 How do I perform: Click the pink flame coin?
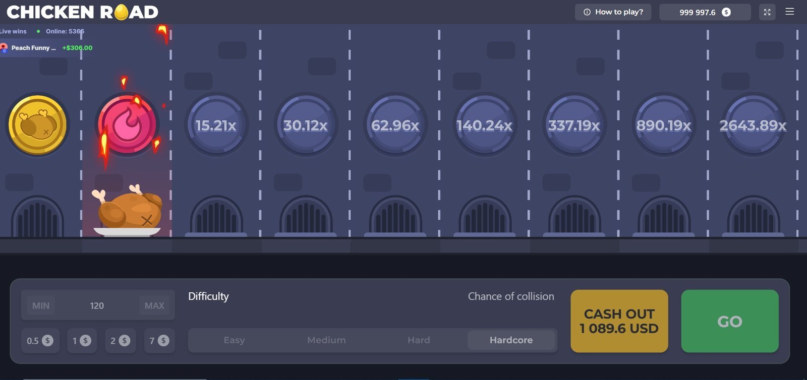point(127,124)
